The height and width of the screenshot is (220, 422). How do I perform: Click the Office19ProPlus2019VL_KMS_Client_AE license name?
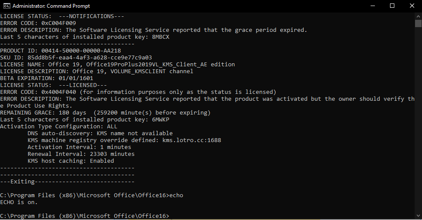click(x=147, y=65)
